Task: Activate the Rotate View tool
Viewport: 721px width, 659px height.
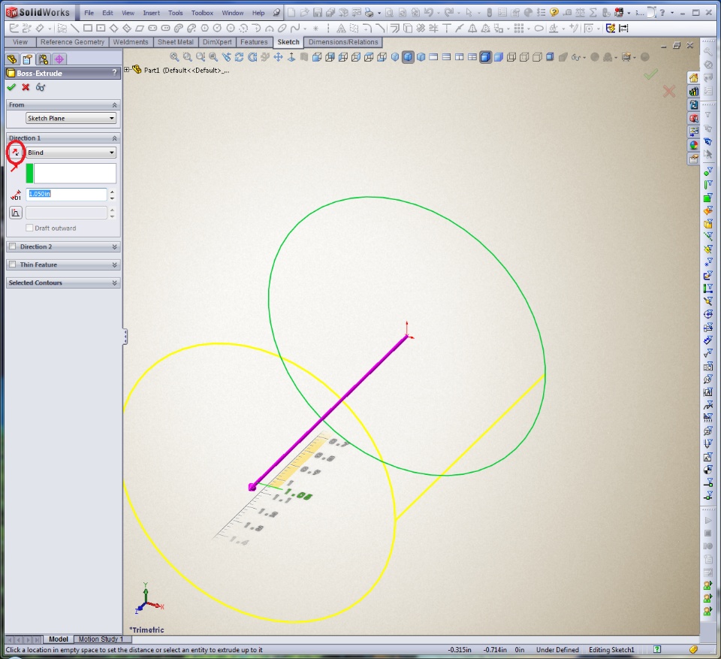Action: 239,57
